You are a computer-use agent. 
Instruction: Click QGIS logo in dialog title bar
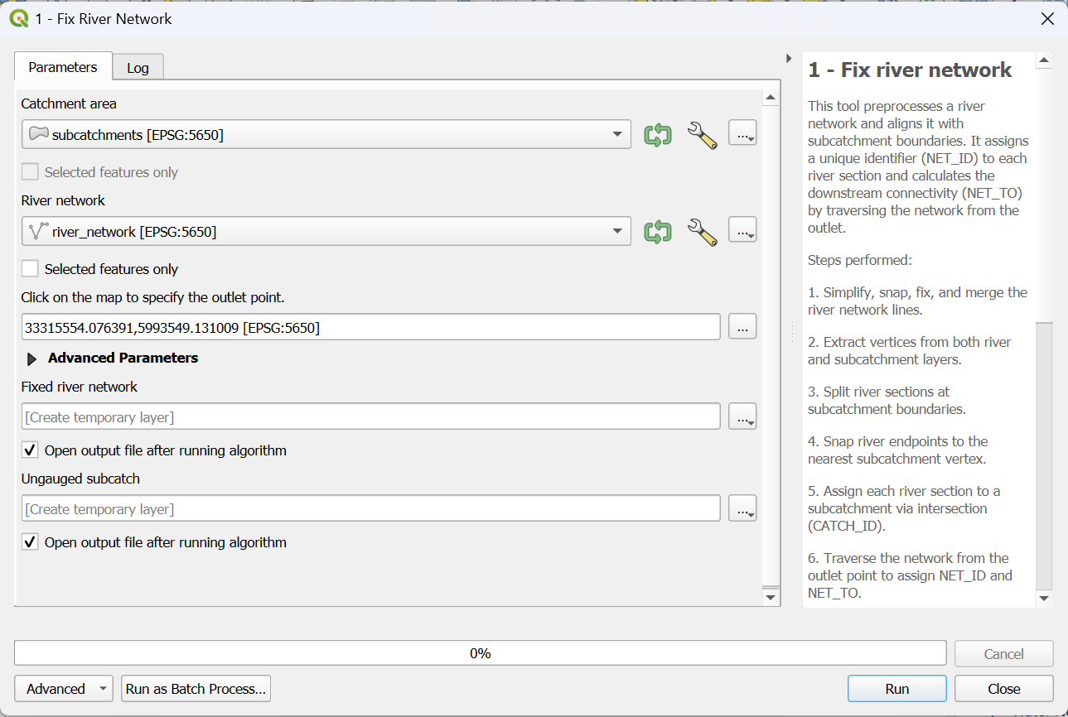18,18
